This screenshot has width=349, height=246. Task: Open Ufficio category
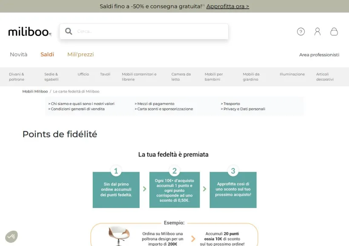click(x=83, y=74)
